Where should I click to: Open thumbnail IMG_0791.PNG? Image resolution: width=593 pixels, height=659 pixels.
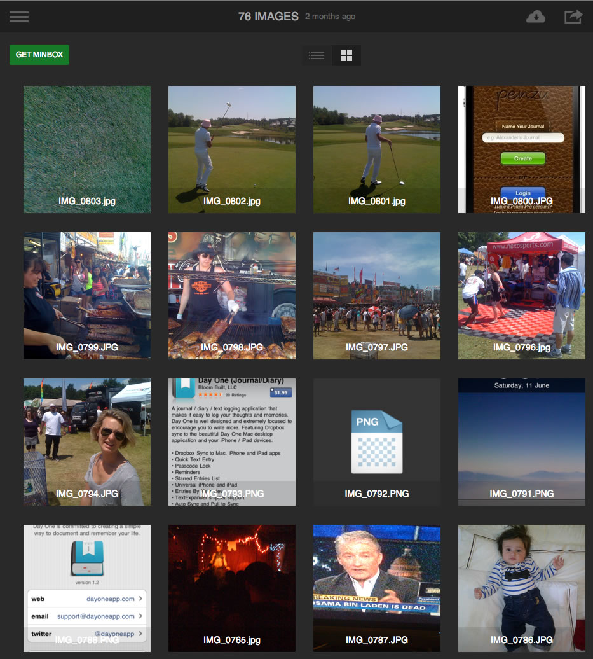pyautogui.click(x=522, y=441)
